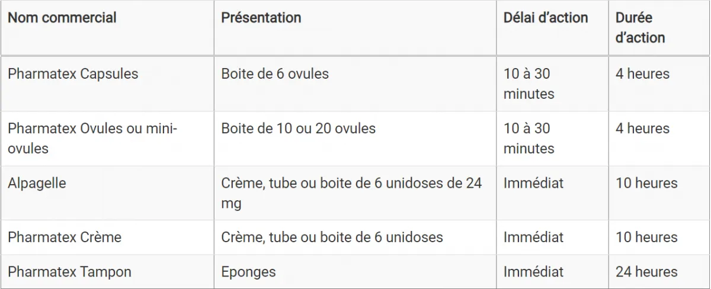Click 'Boite de 10 ou 20 ovules' cell
The height and width of the screenshot is (289, 711).
pyautogui.click(x=298, y=129)
